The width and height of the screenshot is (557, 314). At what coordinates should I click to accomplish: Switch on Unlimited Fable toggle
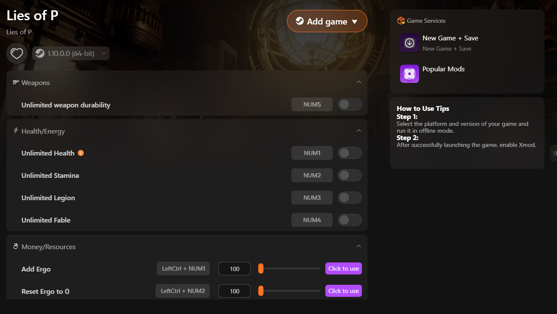point(349,220)
